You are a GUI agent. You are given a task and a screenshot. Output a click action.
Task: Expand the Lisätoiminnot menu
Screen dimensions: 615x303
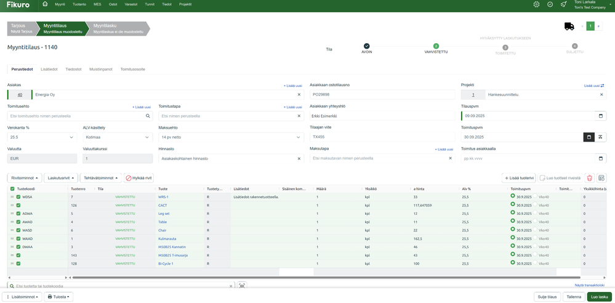pyautogui.click(x=22, y=297)
